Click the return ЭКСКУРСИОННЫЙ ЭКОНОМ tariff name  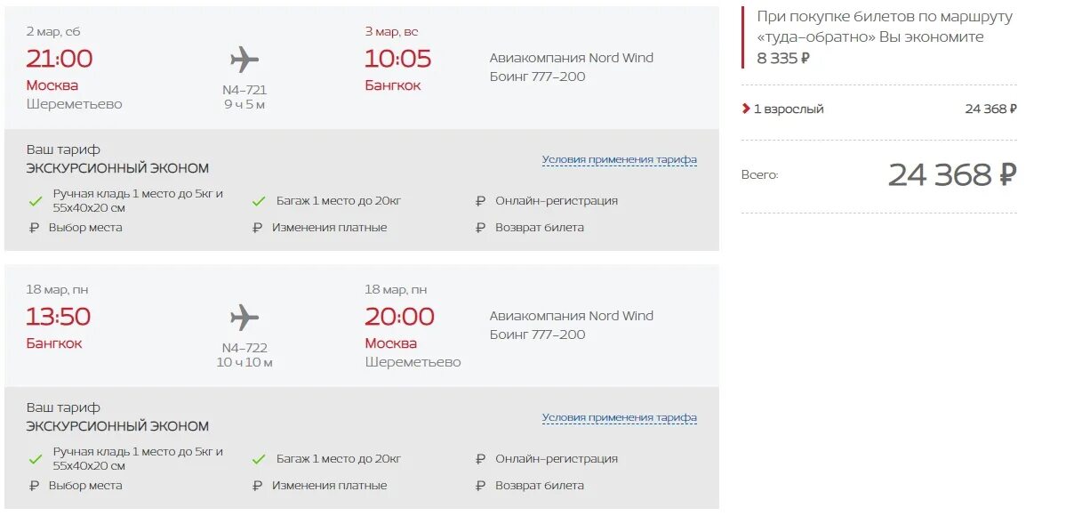(x=117, y=426)
